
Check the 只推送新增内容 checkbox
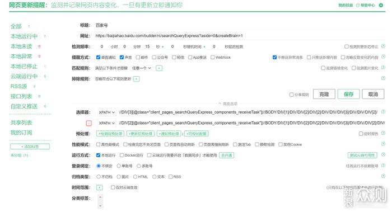309,58
